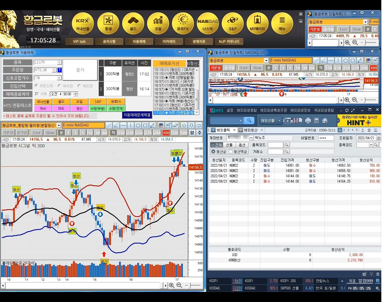Open the 설정 menu in 1QHTS
The image size is (383, 302).
tap(230, 110)
